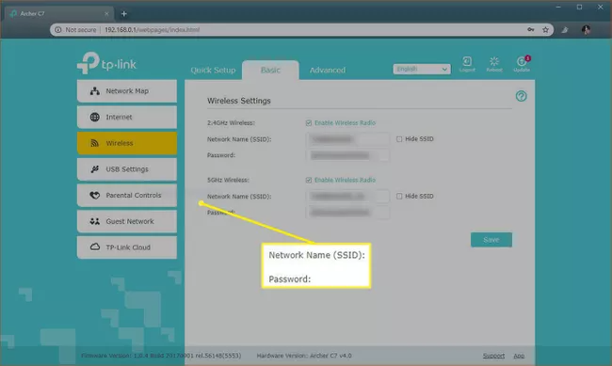Switch to the Quick Setup tab
The height and width of the screenshot is (366, 612).
pos(213,71)
